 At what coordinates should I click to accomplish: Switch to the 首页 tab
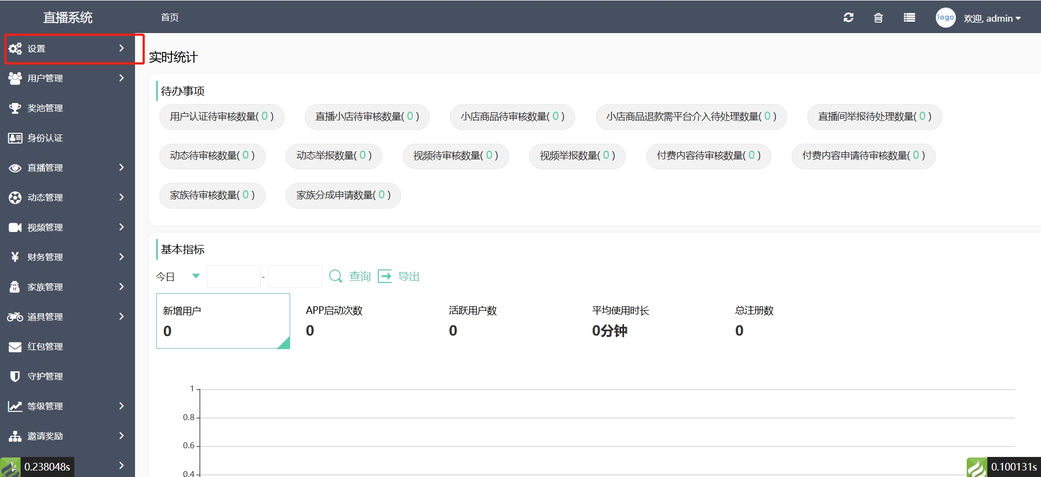point(170,17)
